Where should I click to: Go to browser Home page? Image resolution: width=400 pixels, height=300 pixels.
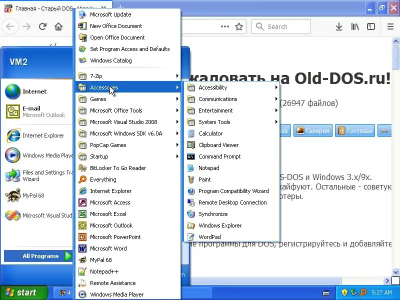(58, 26)
